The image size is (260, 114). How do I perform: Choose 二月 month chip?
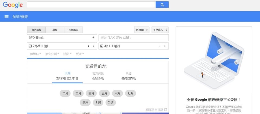coord(65,93)
